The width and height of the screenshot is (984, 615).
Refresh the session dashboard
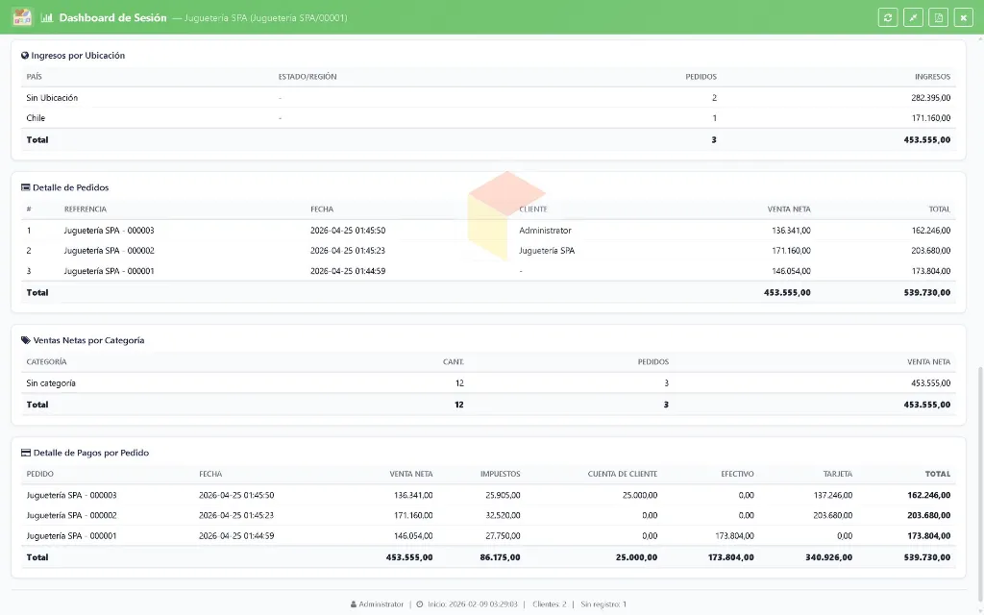coord(887,17)
